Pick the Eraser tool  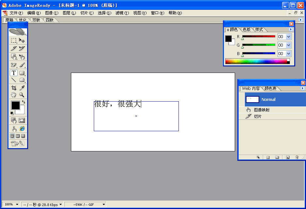click(x=14, y=65)
